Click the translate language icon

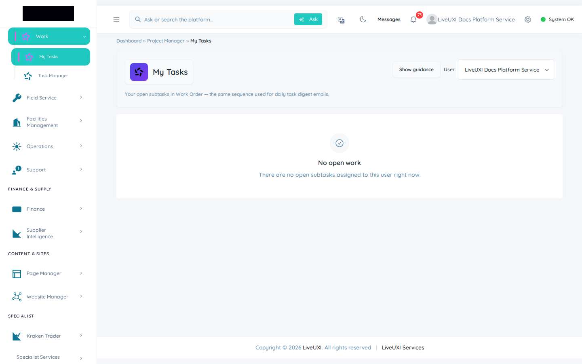(x=341, y=20)
